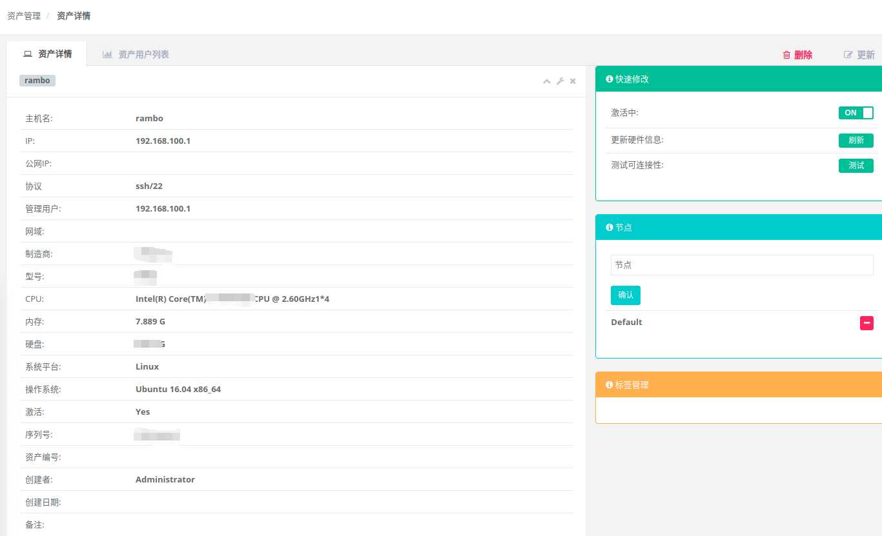
Task: Click the 节点 panel header title
Action: click(x=624, y=227)
